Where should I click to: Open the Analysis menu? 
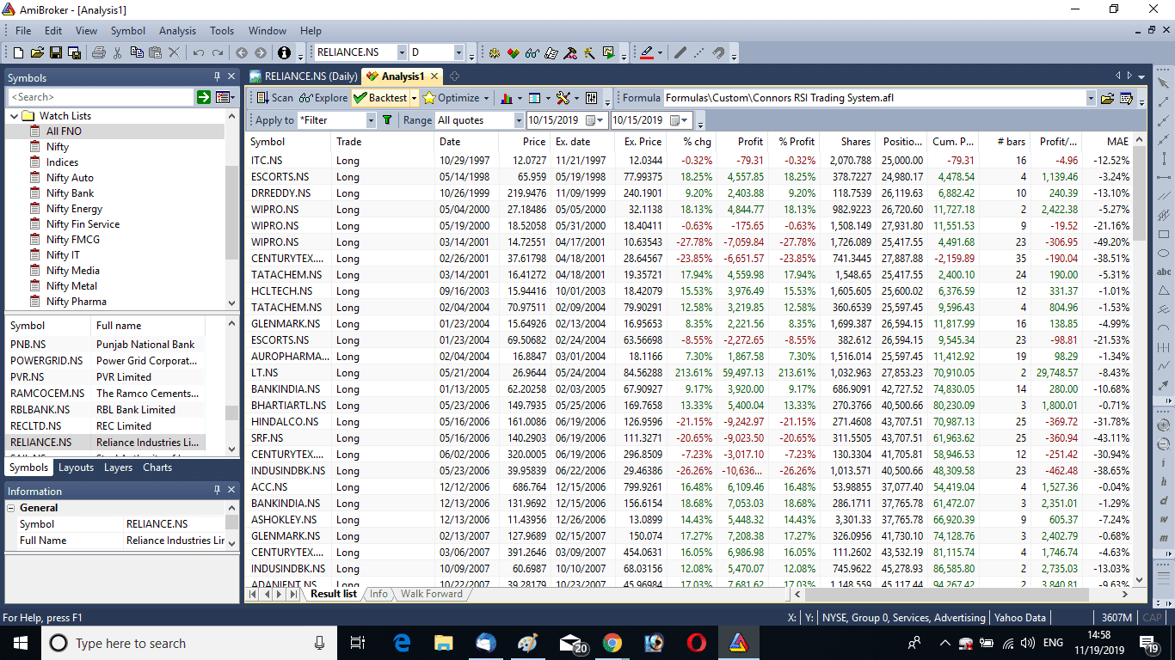[177, 30]
